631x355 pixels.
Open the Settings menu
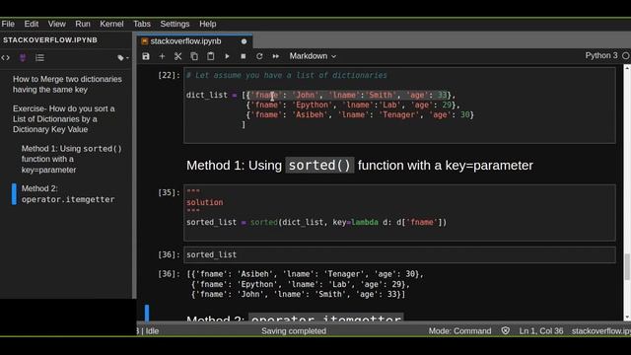coord(175,24)
